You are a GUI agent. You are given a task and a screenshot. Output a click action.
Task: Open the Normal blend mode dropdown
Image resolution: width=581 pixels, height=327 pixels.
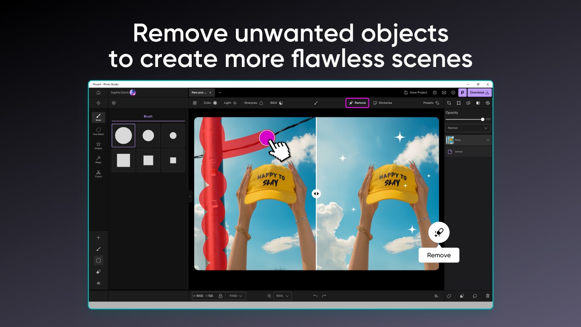click(x=468, y=128)
